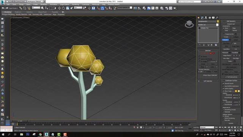
Task: Select the Select and Move tool
Action: coord(59,8)
